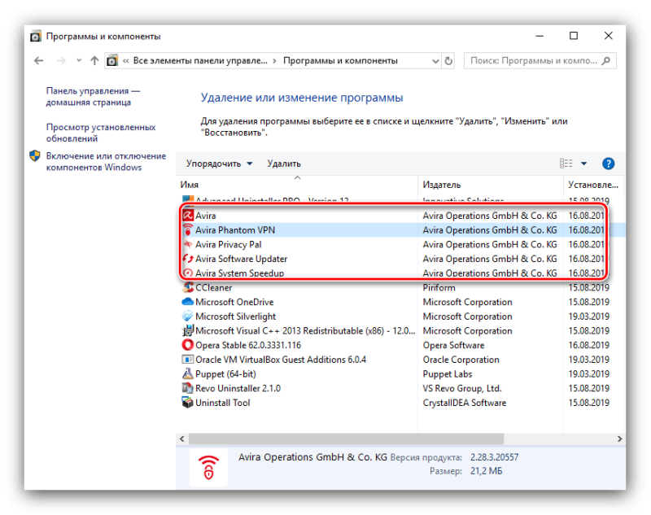Click the VS Revo Group, Ltd. publisher cell

click(462, 388)
